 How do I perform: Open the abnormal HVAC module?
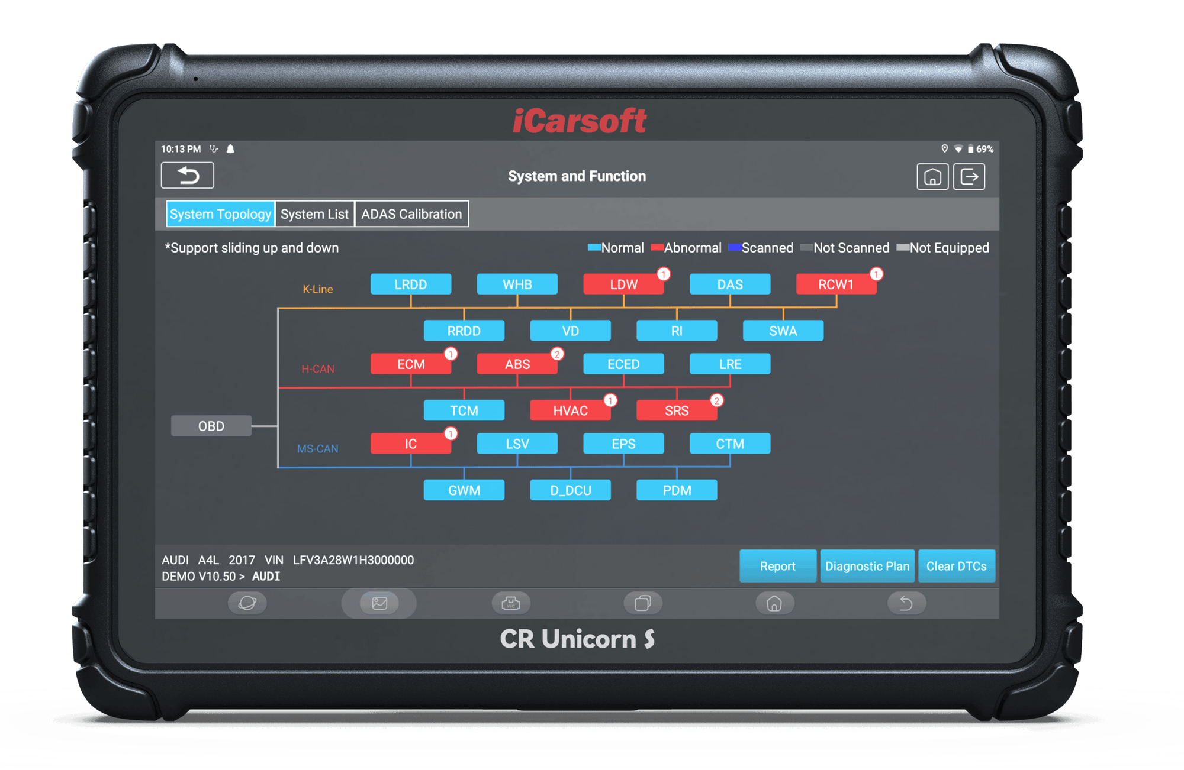[x=571, y=410]
